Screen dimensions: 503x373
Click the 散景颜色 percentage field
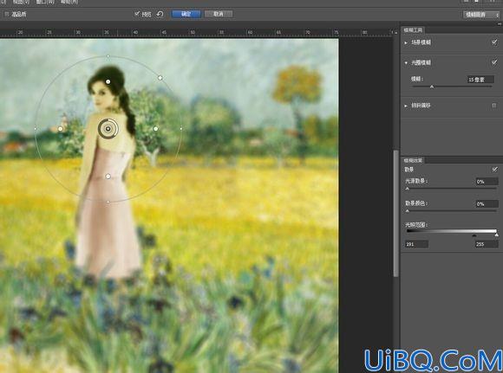click(487, 204)
